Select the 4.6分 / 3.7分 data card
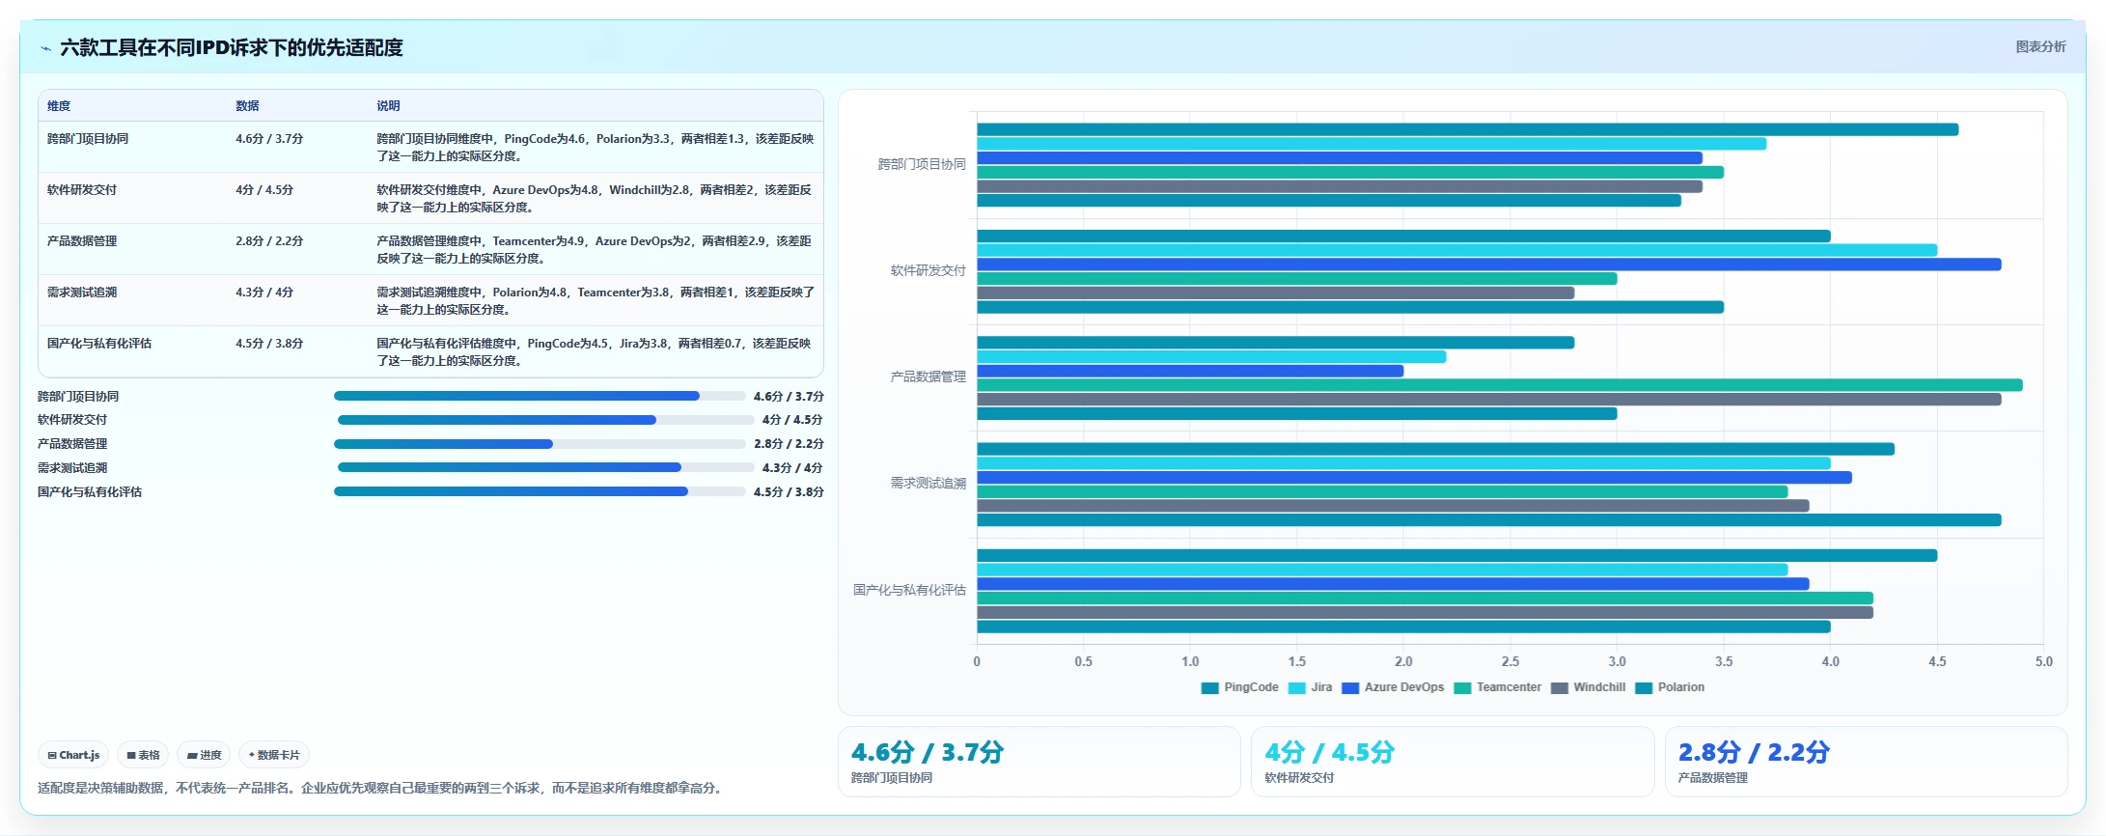The image size is (2106, 836). click(1039, 762)
